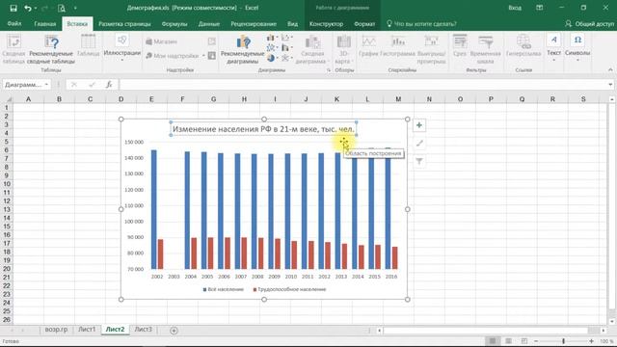617x347 pixels.
Task: Switch to Normal view in status bar
Action: click(x=493, y=341)
